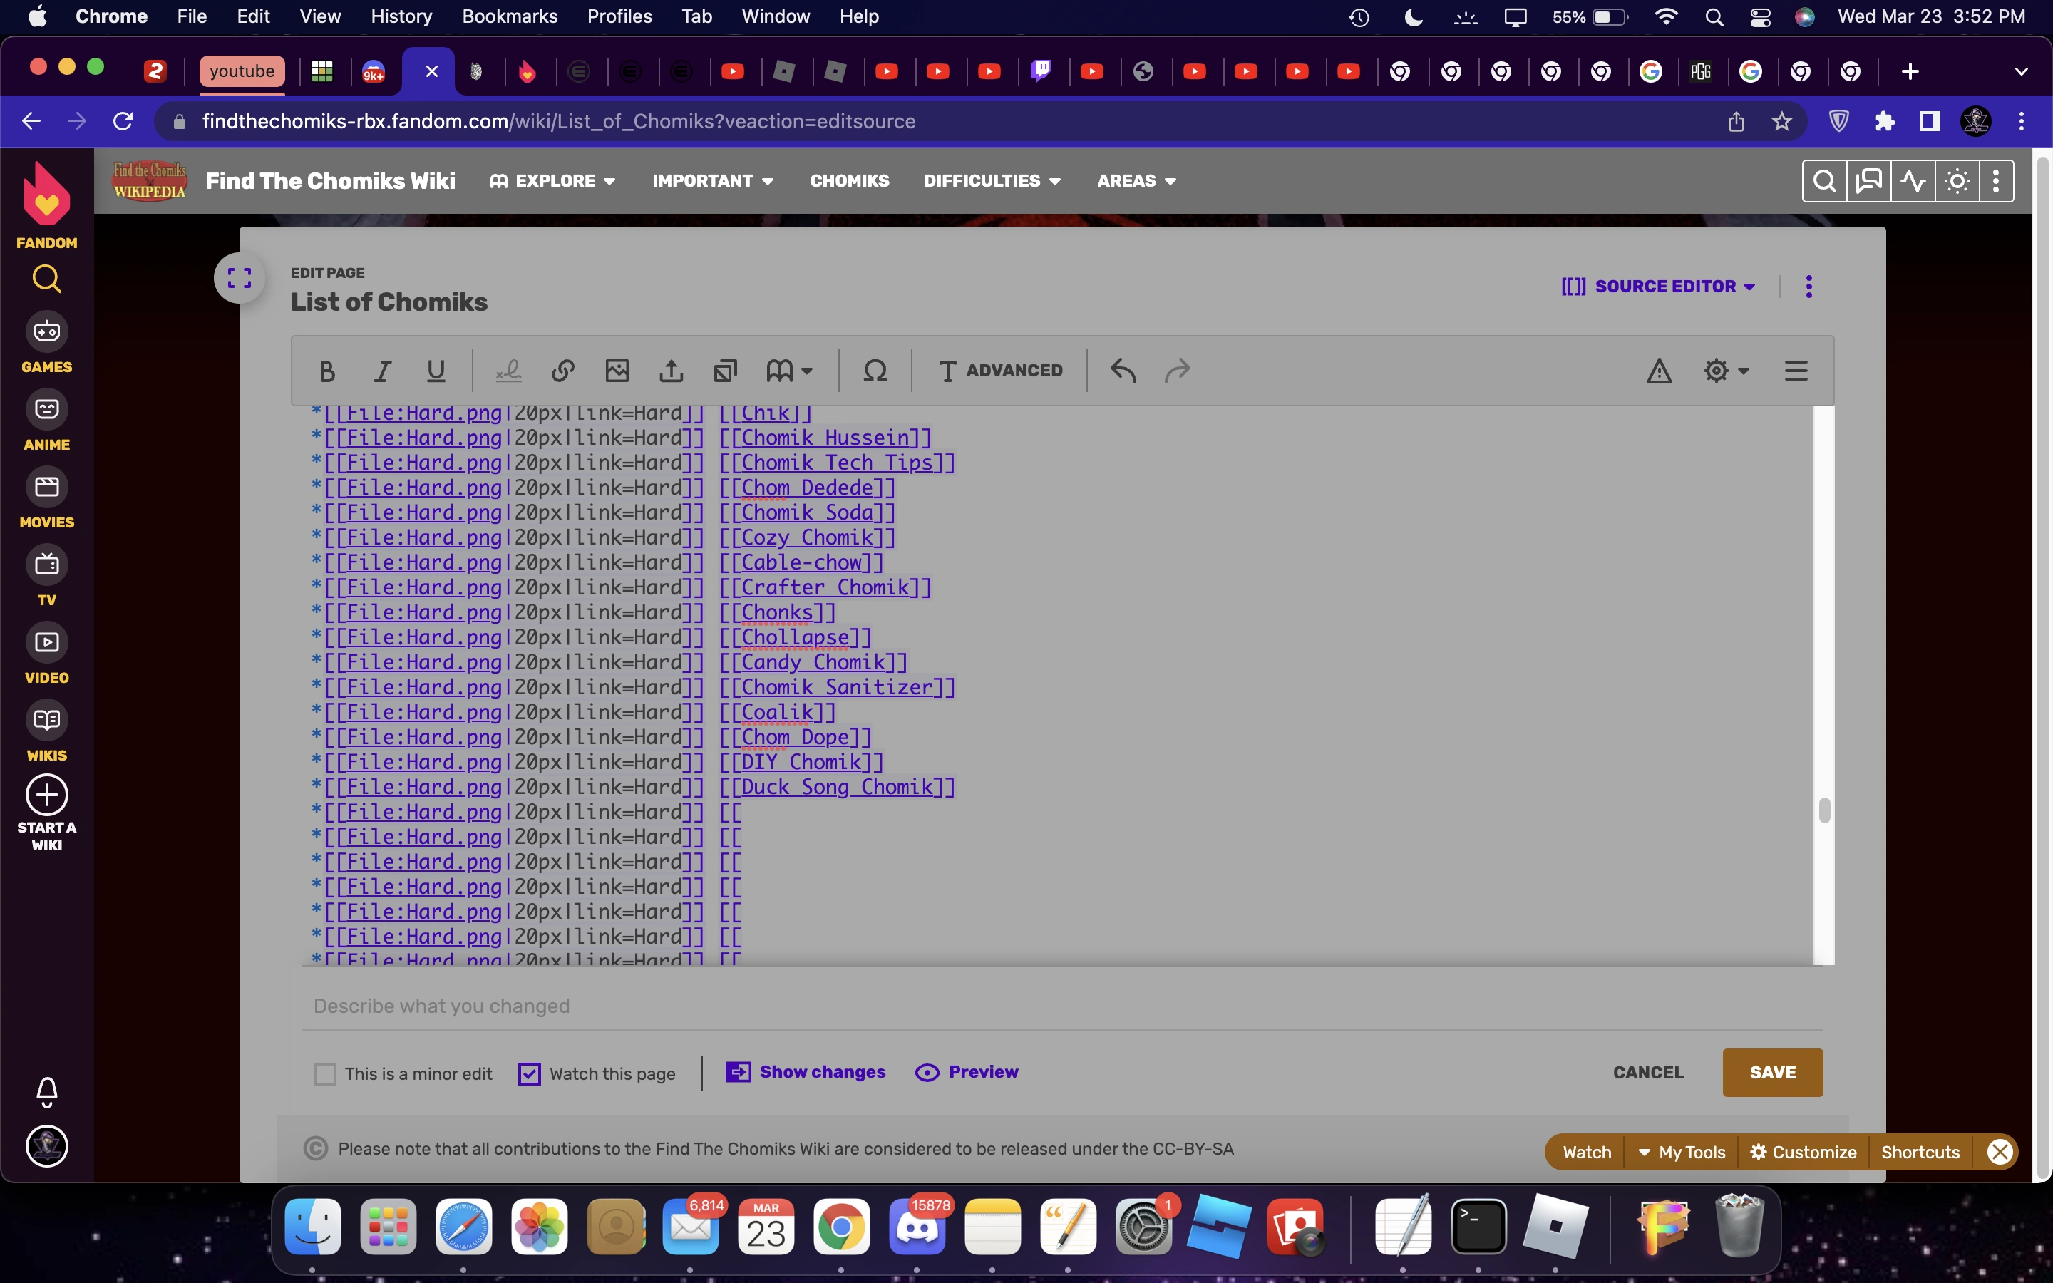Open the wiki theme switcher sun icon
This screenshot has height=1283, width=2053.
pyautogui.click(x=1957, y=181)
